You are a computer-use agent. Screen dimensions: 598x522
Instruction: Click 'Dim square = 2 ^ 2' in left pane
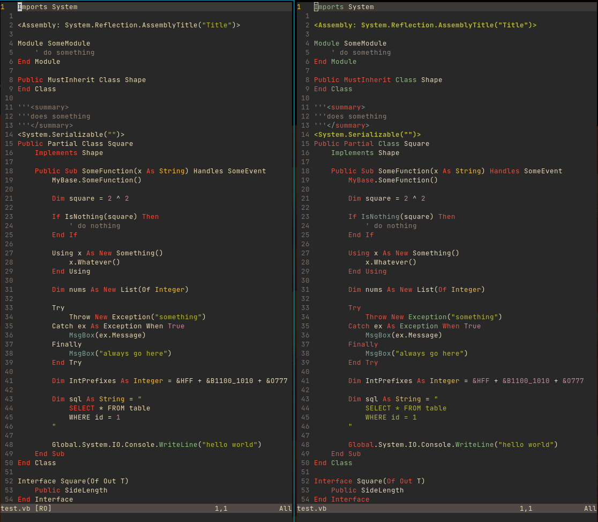click(x=91, y=198)
